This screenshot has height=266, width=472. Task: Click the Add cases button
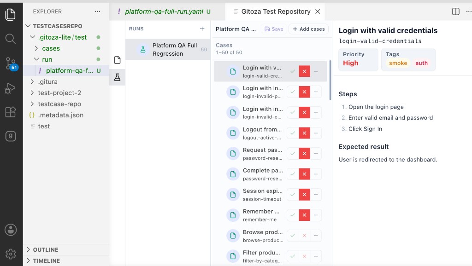308,29
